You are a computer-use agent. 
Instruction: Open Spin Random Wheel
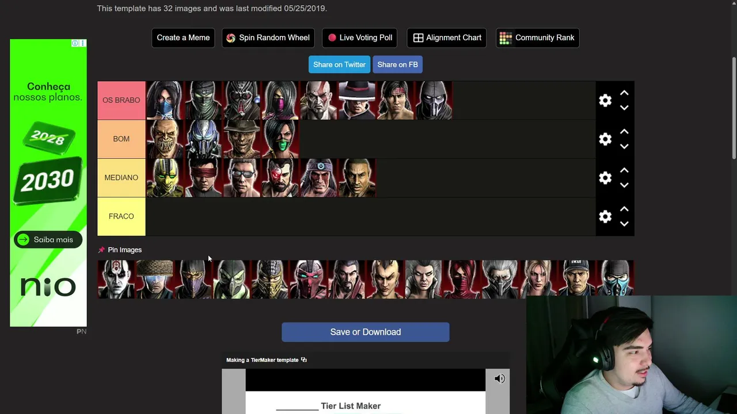click(x=268, y=38)
